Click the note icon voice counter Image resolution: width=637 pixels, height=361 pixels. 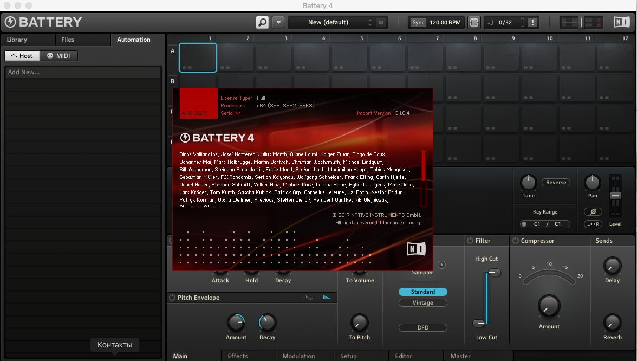click(490, 22)
